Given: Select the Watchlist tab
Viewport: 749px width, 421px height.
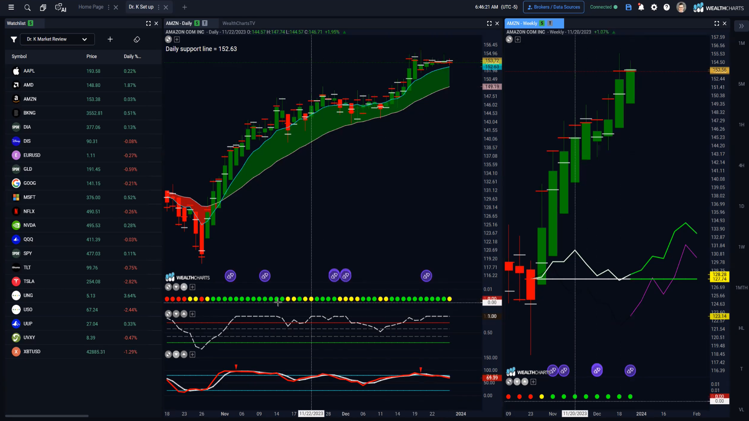Looking at the screenshot, I should pos(16,23).
